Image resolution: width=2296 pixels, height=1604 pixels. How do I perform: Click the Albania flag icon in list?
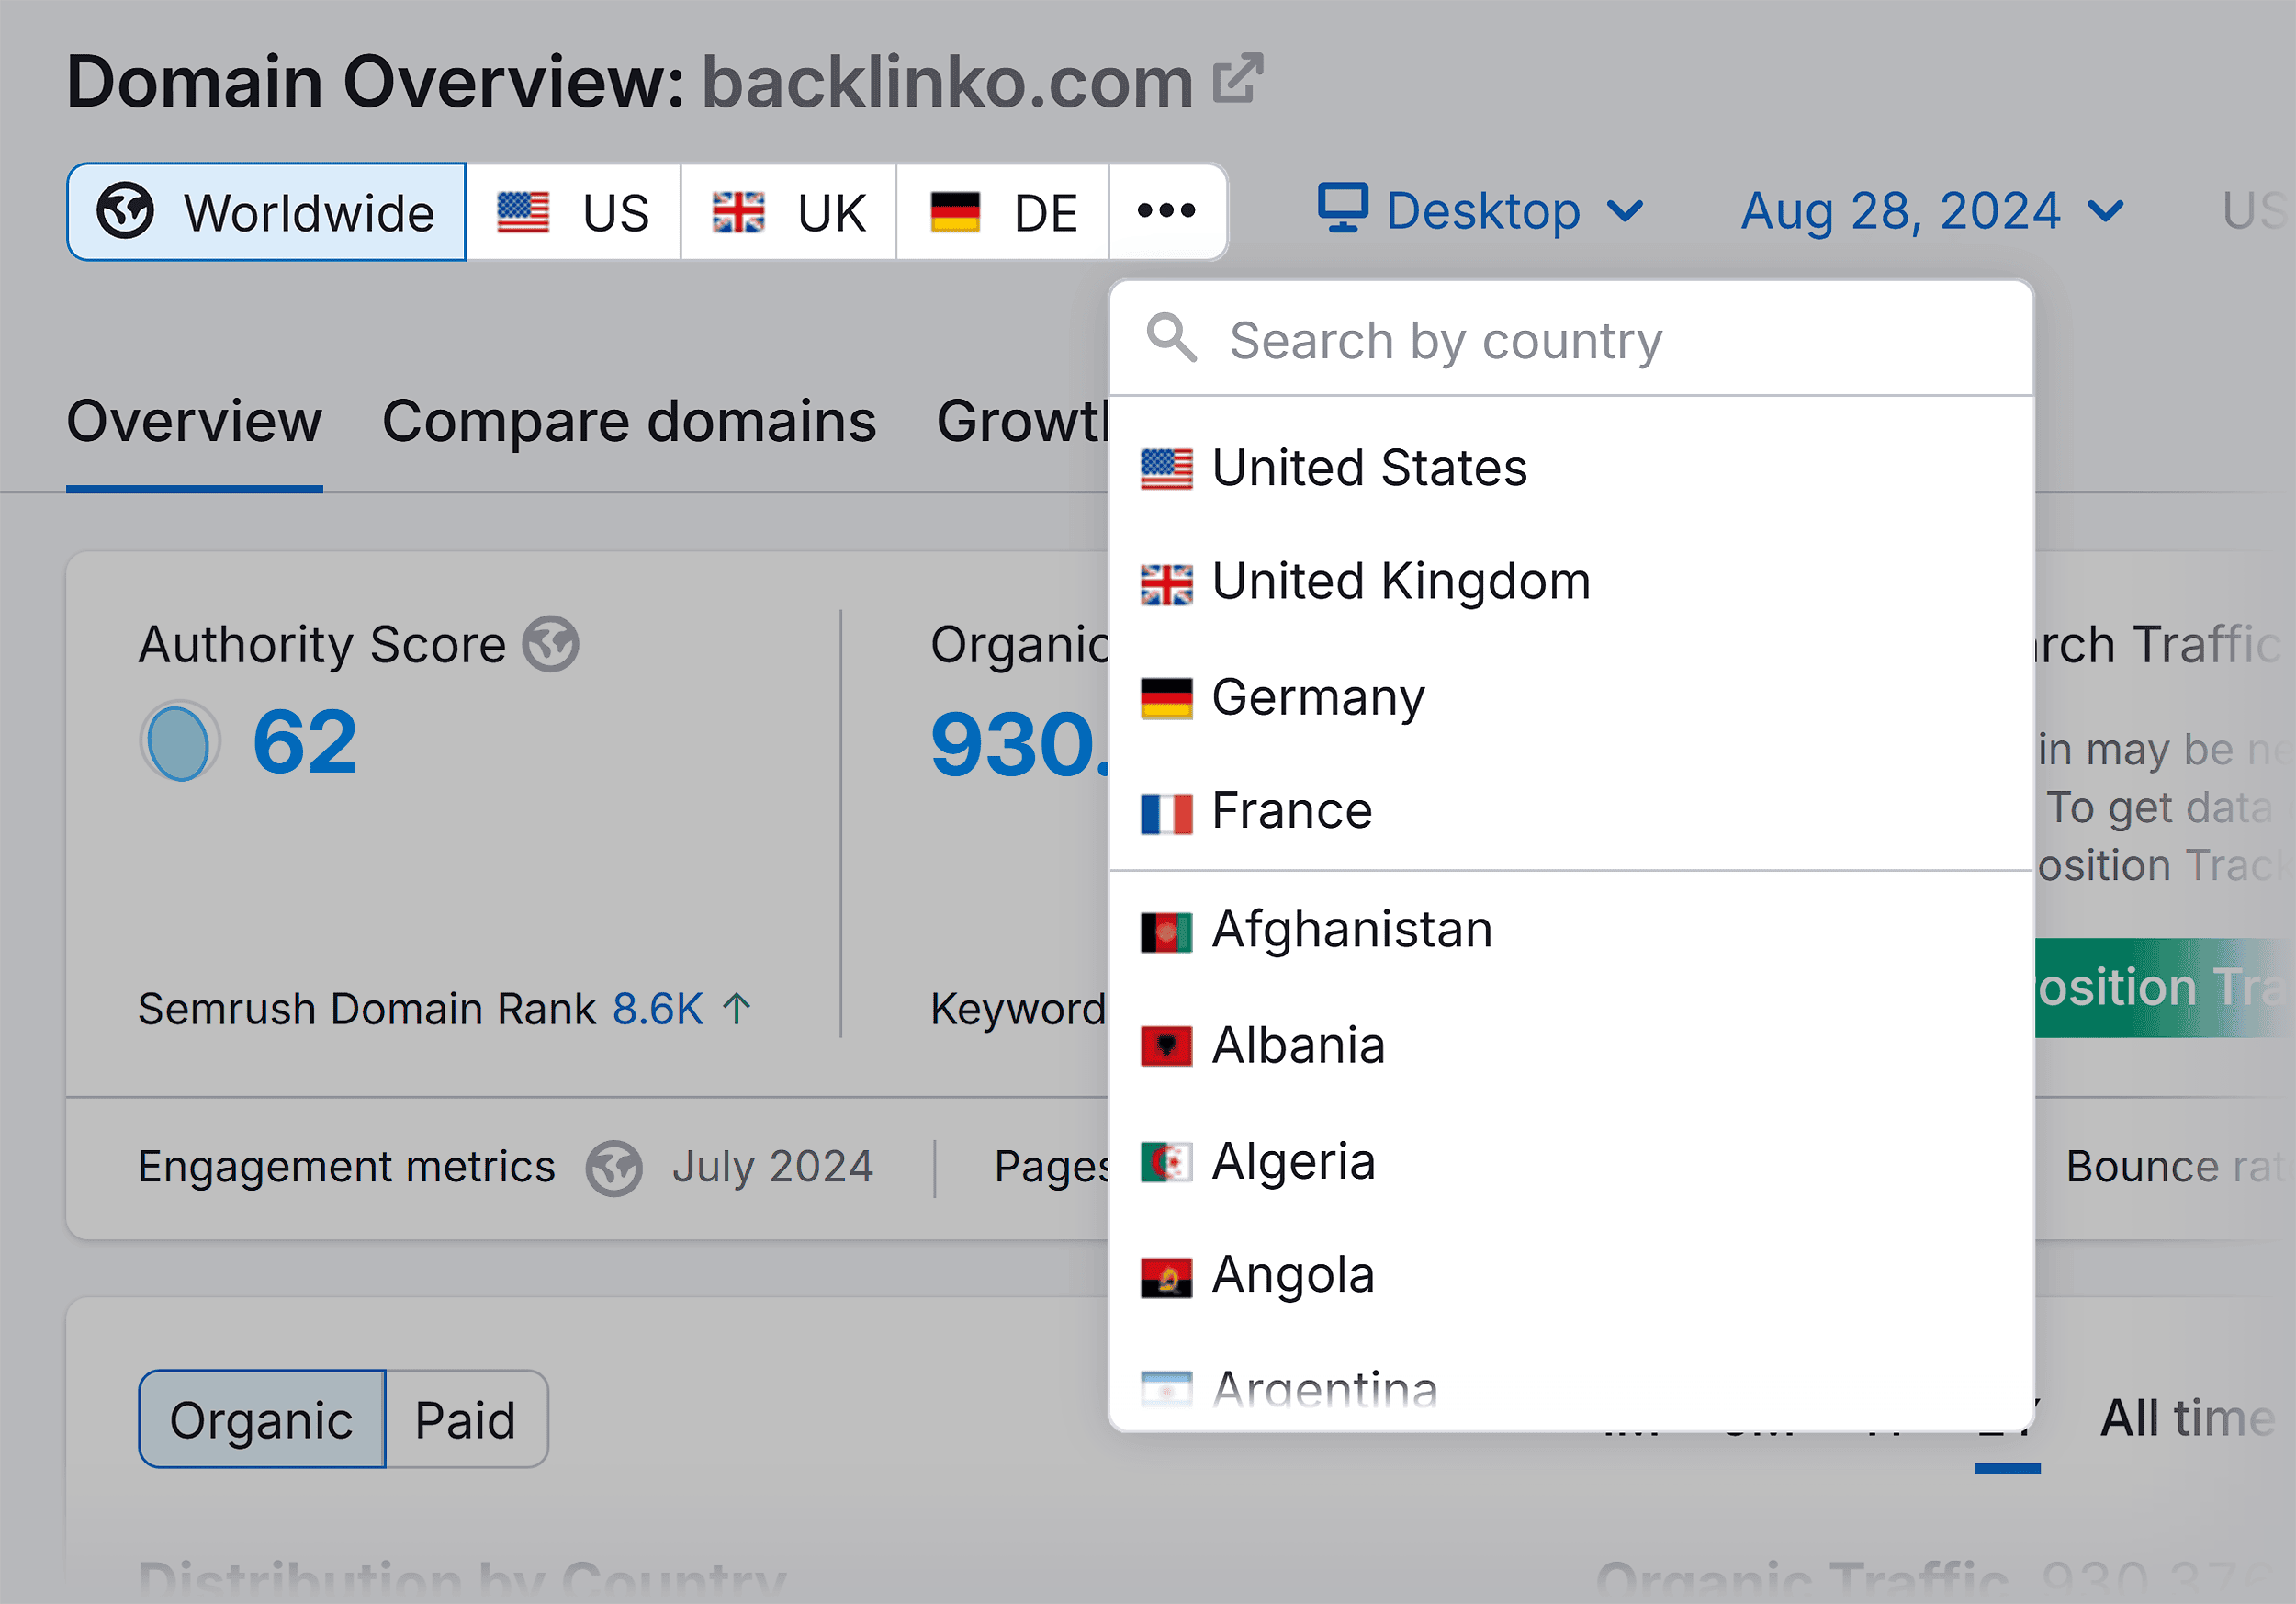coord(1166,1047)
